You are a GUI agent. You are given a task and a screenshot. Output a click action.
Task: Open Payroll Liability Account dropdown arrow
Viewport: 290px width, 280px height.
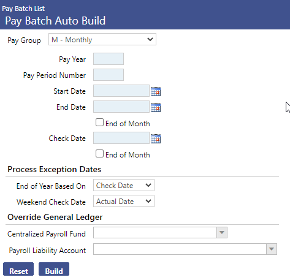coord(272,249)
